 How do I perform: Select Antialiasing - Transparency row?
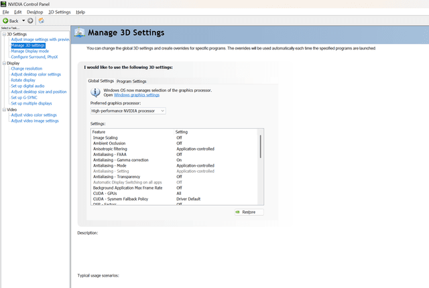175,177
